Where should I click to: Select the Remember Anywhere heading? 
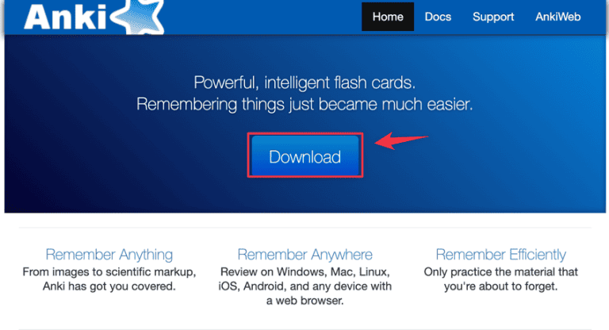pyautogui.click(x=304, y=255)
